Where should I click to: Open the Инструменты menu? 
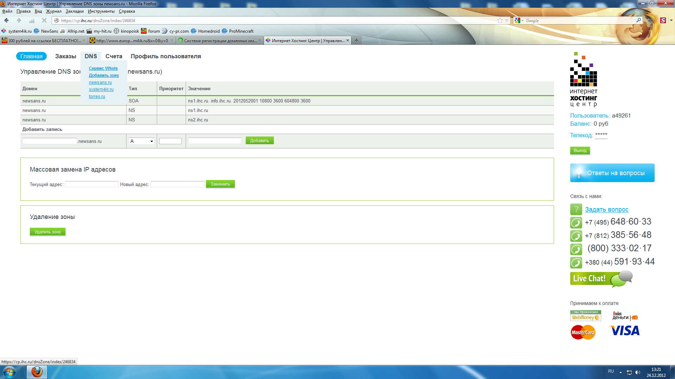(101, 11)
